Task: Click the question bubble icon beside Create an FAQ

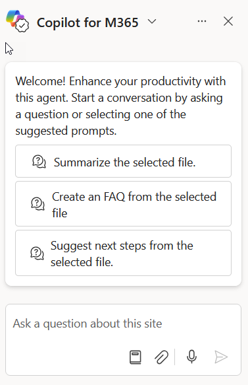Action: pyautogui.click(x=37, y=204)
